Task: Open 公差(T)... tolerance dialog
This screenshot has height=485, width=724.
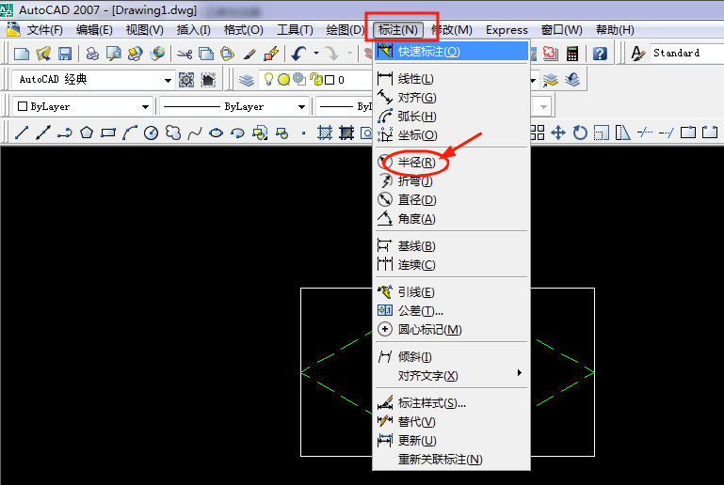Action: point(451,311)
